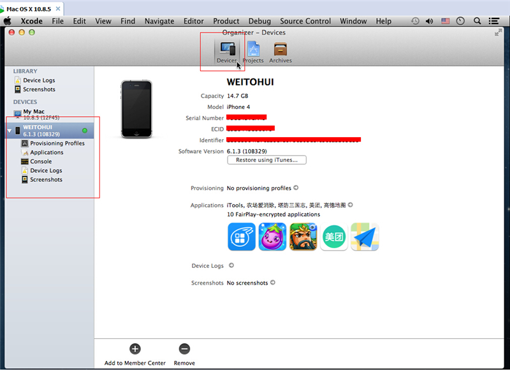Click the 10 FairPlay-encrypted applications text

pos(273,214)
